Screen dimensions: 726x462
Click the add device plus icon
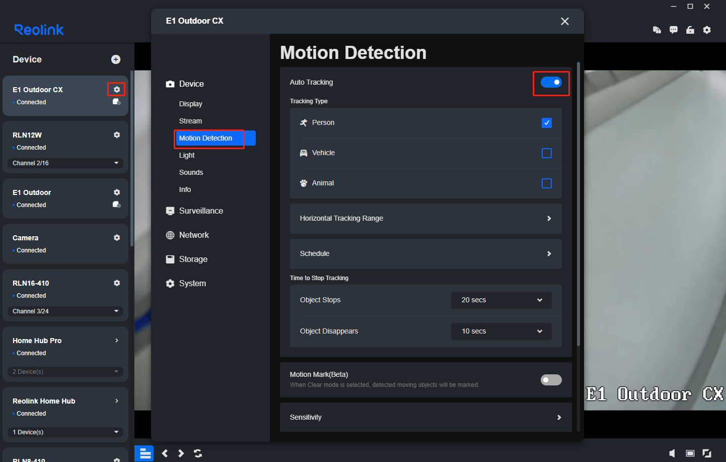116,59
